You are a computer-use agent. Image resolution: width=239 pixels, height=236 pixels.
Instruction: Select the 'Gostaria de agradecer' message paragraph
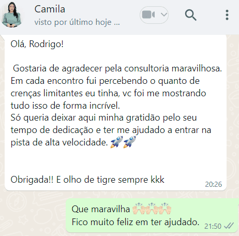click(116, 105)
